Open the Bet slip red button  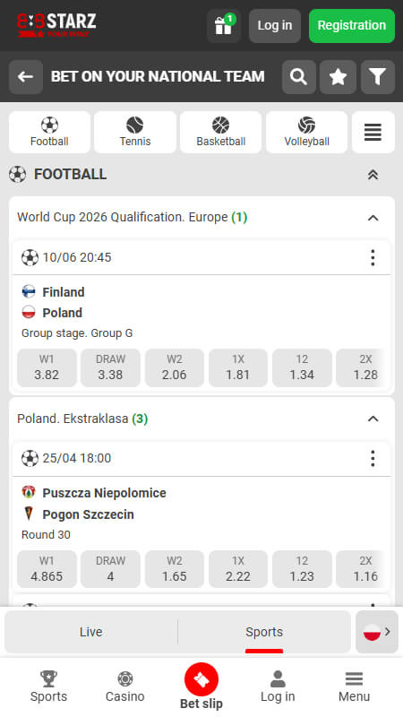201,680
